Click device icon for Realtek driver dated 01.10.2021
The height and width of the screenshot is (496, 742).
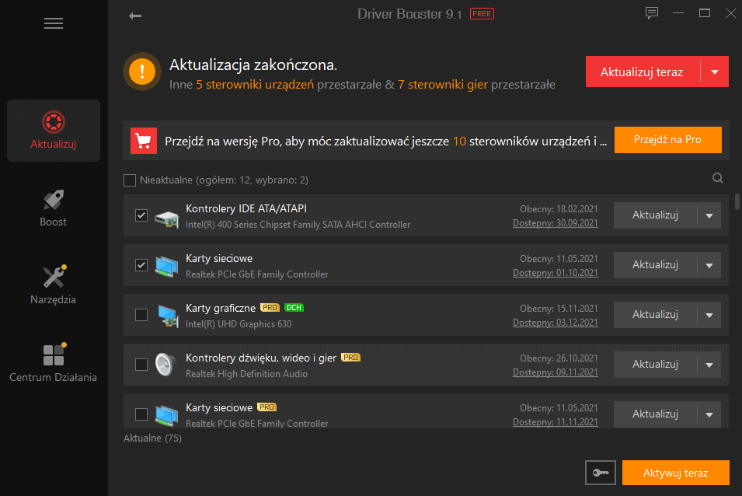(x=166, y=266)
